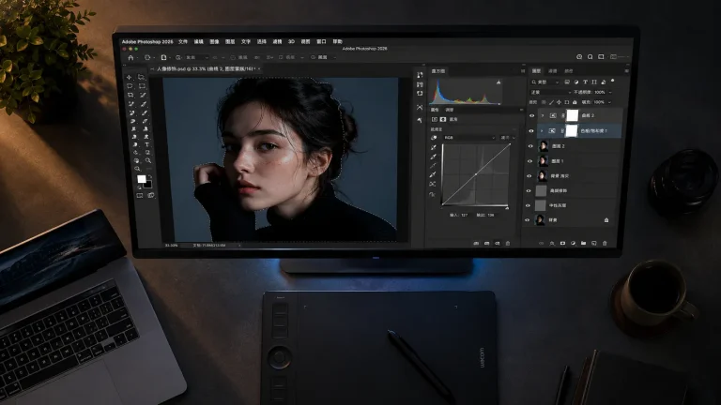
Task: Expand the 曲线 2 layer chevron
Action: pos(543,115)
